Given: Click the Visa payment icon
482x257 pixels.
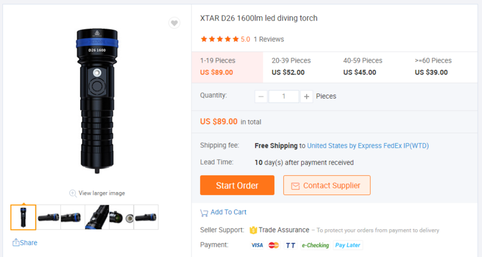Looking at the screenshot, I should (x=257, y=245).
